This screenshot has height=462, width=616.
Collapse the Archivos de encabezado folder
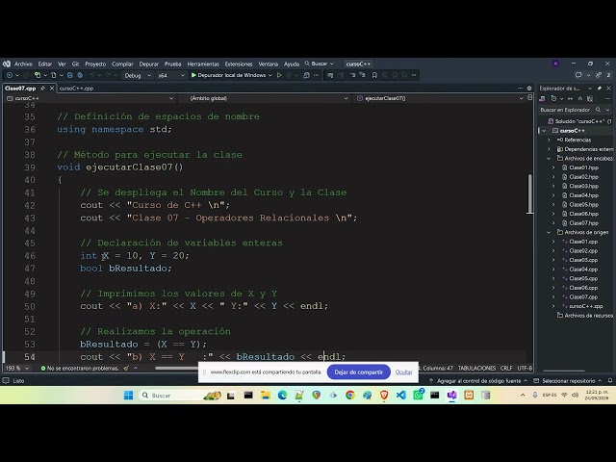click(x=549, y=158)
